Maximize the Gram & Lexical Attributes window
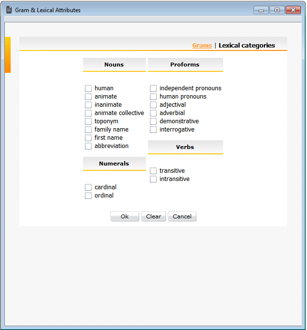This screenshot has height=330, width=307. (x=277, y=10)
